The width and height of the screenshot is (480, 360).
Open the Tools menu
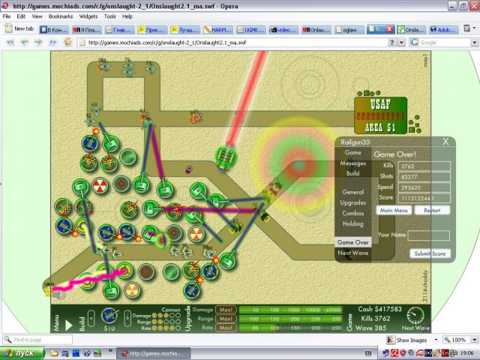click(110, 16)
